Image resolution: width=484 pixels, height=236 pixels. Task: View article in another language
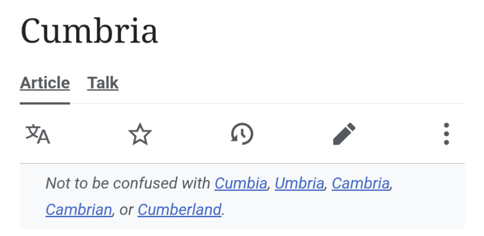click(38, 134)
